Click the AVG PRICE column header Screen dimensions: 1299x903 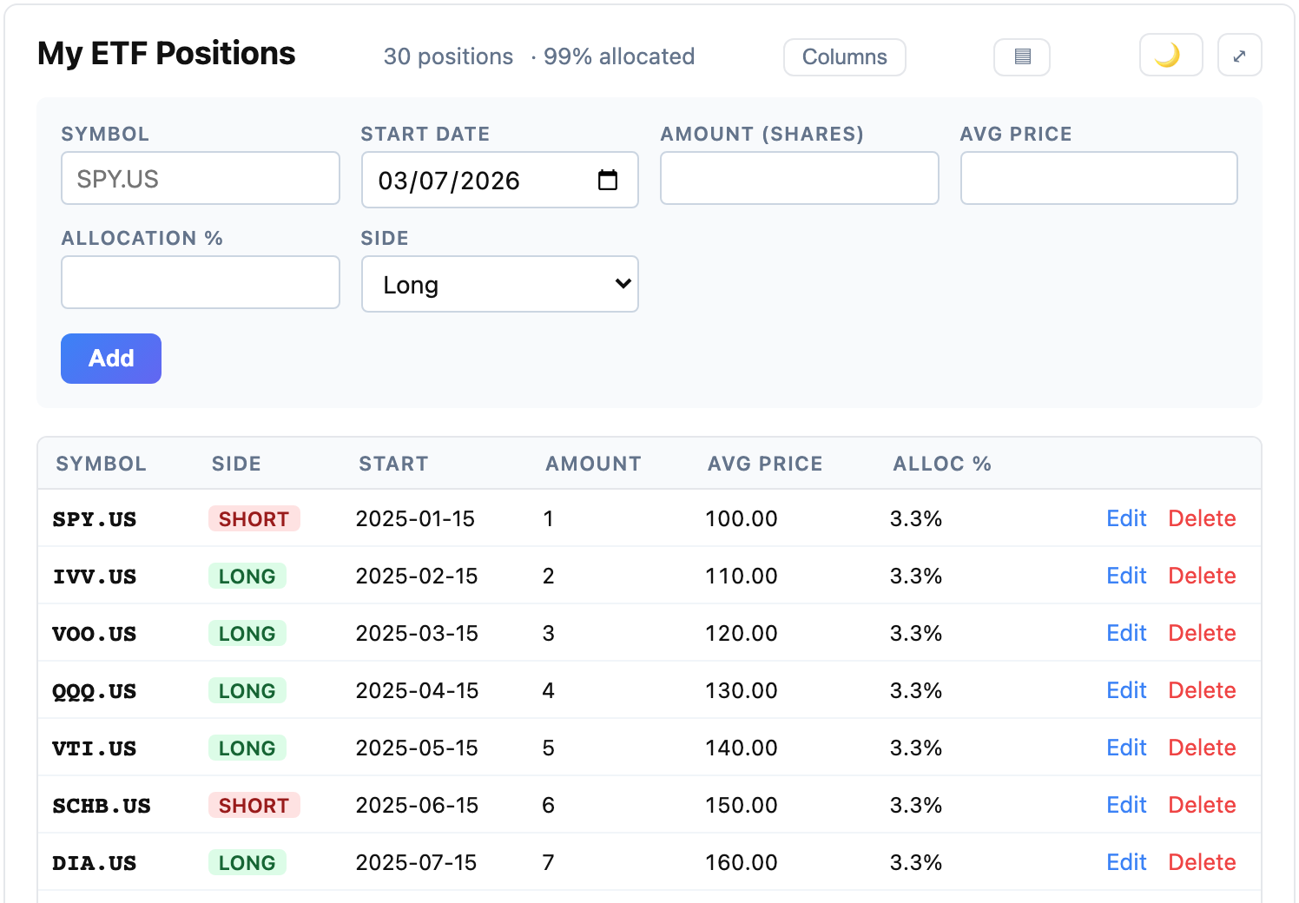click(x=765, y=464)
